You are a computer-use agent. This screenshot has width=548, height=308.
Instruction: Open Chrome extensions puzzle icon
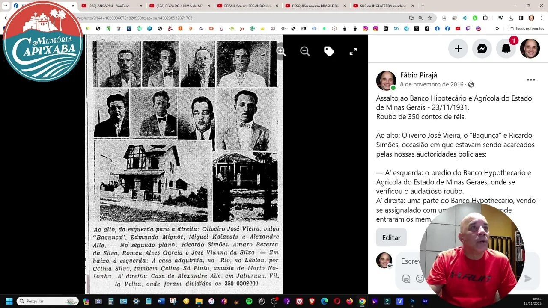pos(485,18)
